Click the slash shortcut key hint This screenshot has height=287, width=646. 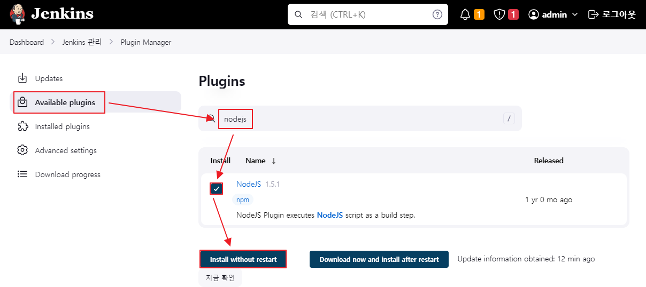509,118
